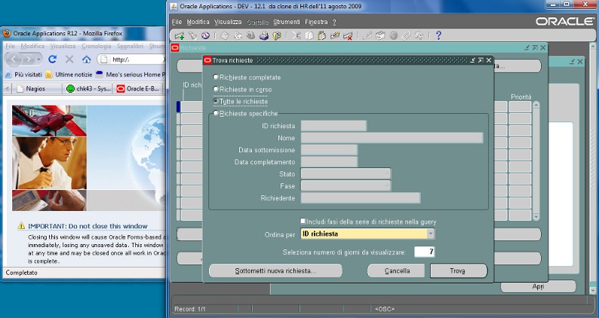The width and height of the screenshot is (599, 318).
Task: Open Segnalibri menu in Firefox
Action: click(x=131, y=46)
